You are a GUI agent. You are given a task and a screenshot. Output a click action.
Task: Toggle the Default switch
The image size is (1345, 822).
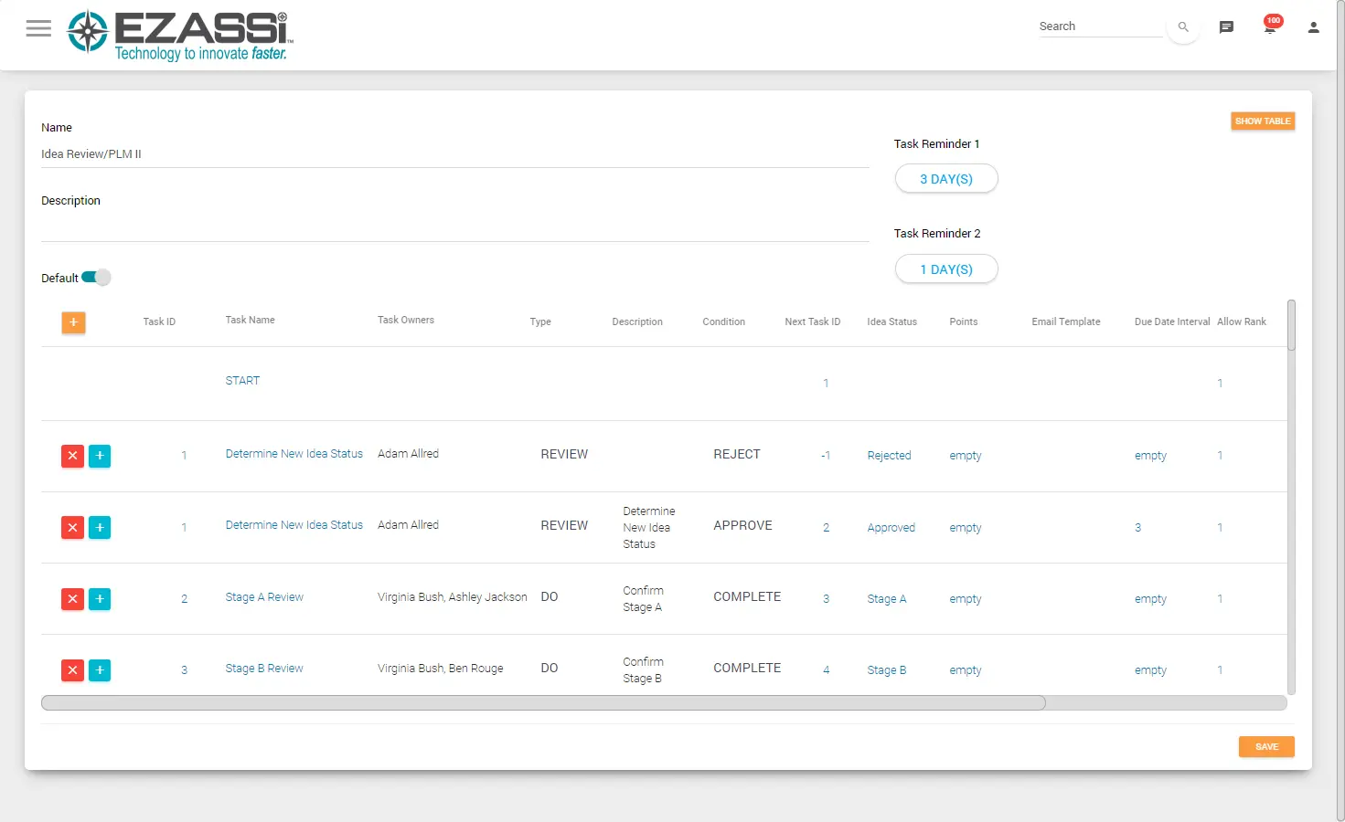pyautogui.click(x=96, y=278)
